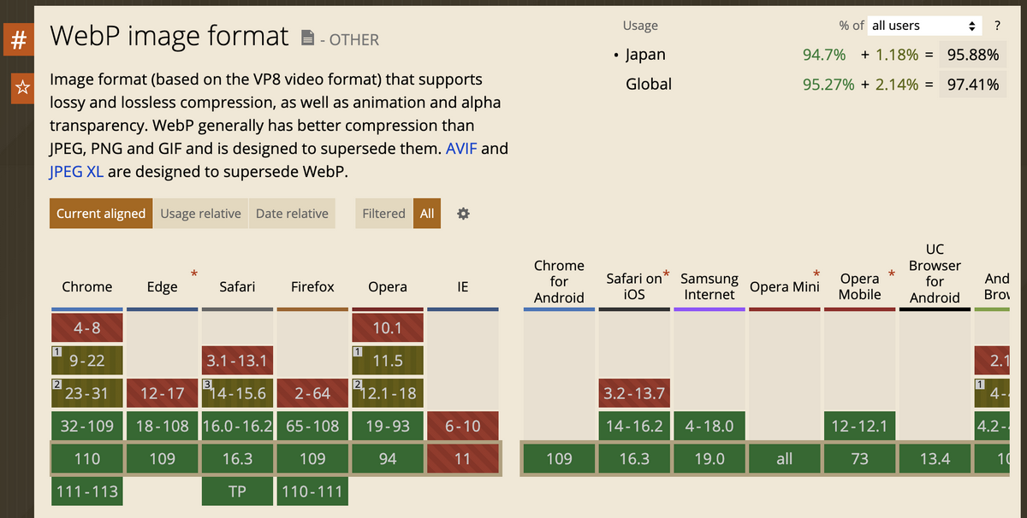
Task: Select the Filtered browsers option
Action: (383, 213)
